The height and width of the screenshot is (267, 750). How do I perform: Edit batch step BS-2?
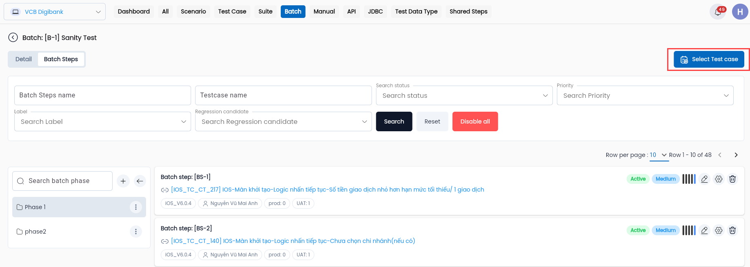(x=704, y=230)
